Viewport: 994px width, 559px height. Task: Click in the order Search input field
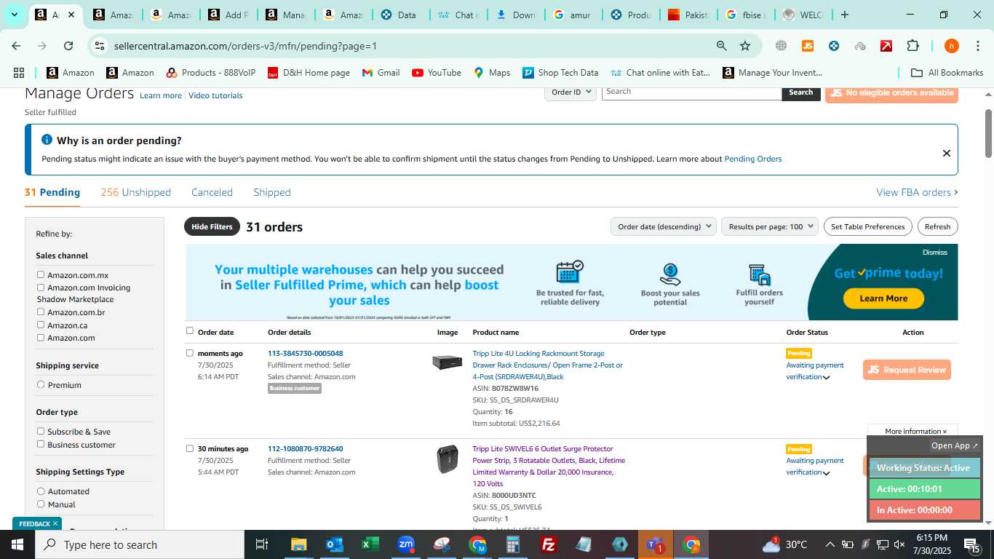coord(691,92)
